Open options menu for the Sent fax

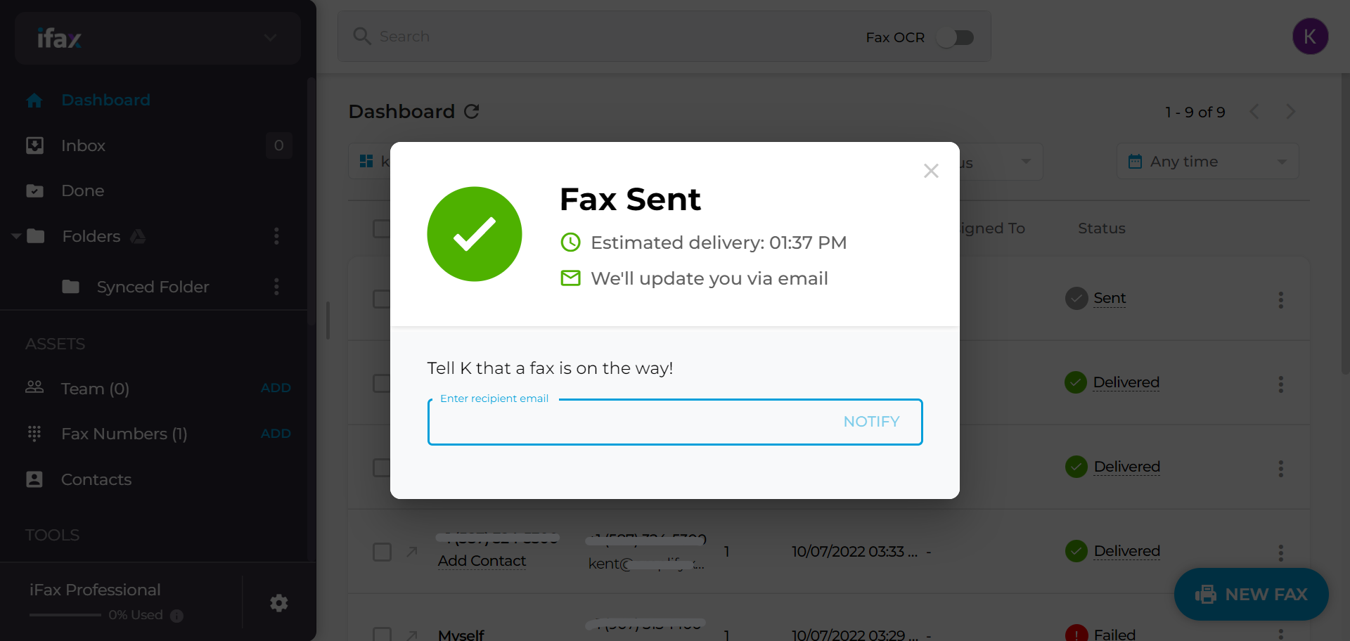[x=1280, y=300]
